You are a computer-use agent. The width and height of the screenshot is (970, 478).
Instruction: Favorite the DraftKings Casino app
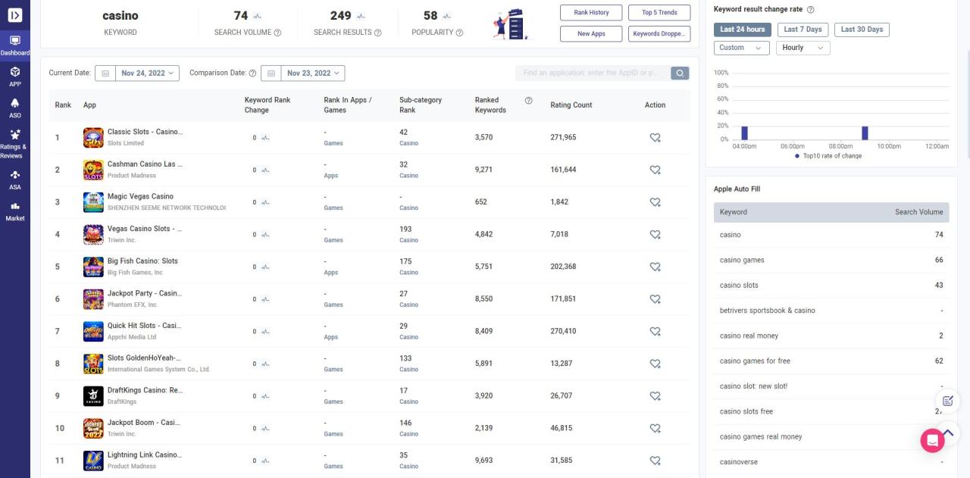[x=655, y=396]
